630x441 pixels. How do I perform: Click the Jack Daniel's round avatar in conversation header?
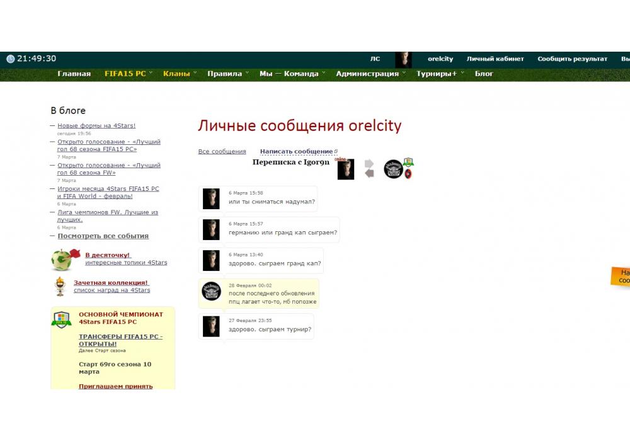tap(393, 169)
